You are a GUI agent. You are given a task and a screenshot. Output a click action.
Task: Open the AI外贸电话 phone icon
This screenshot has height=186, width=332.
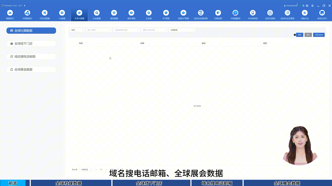253,13
